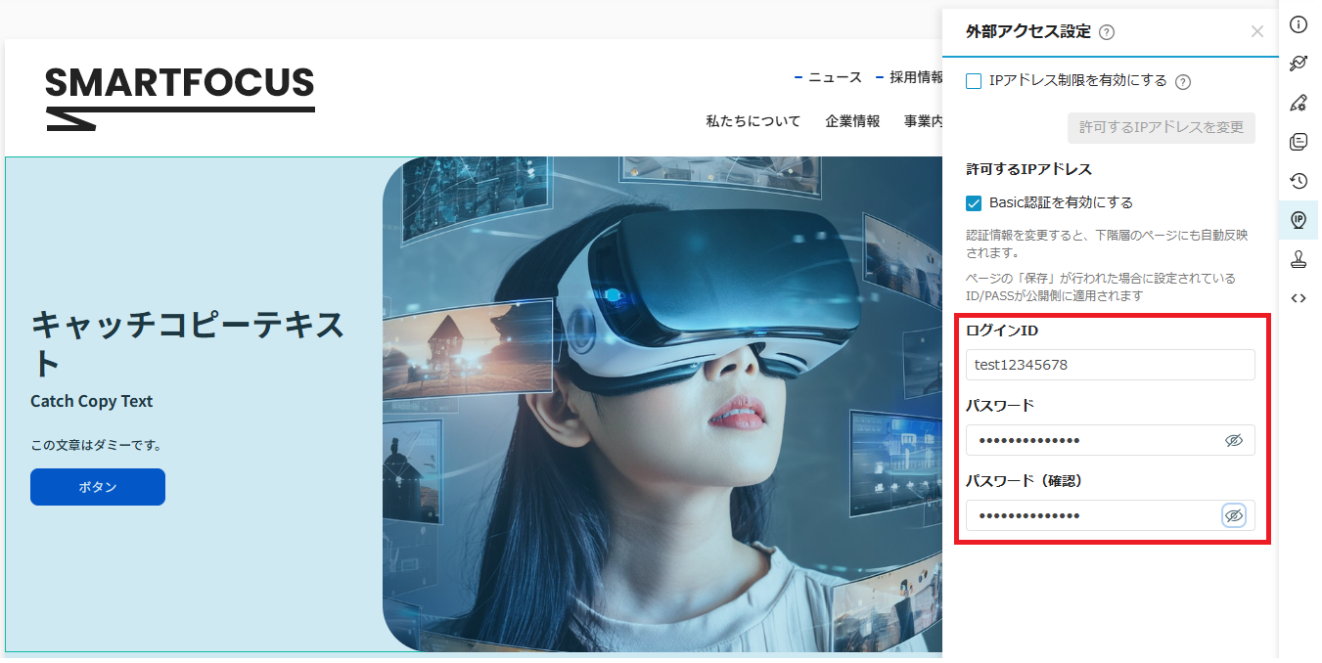
Task: Click the 許可するIPアドレスを変更 button
Action: [x=1162, y=128]
